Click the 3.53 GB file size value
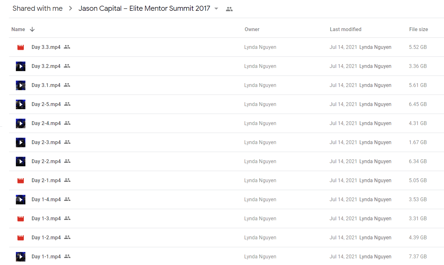Image resolution: width=444 pixels, height=265 pixels. point(418,200)
